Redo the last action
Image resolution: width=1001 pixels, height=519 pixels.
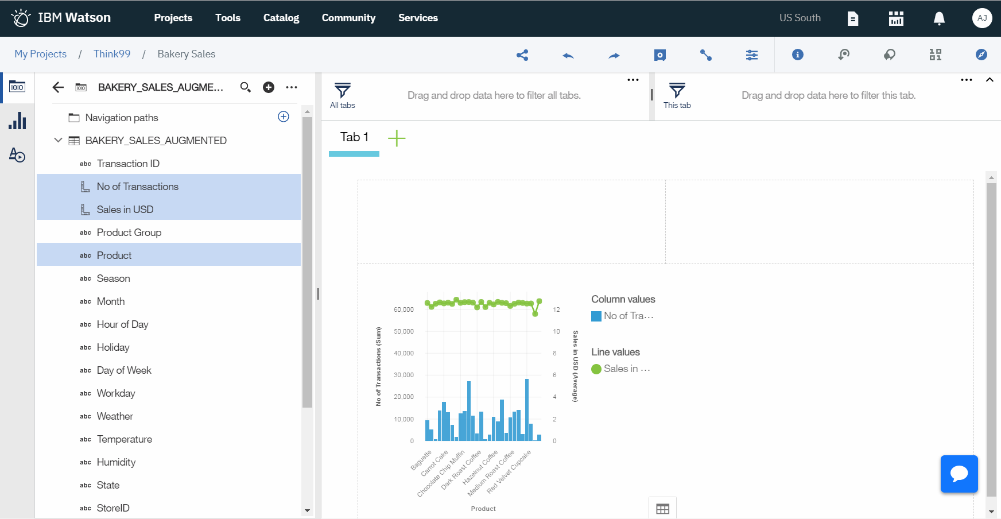click(614, 55)
